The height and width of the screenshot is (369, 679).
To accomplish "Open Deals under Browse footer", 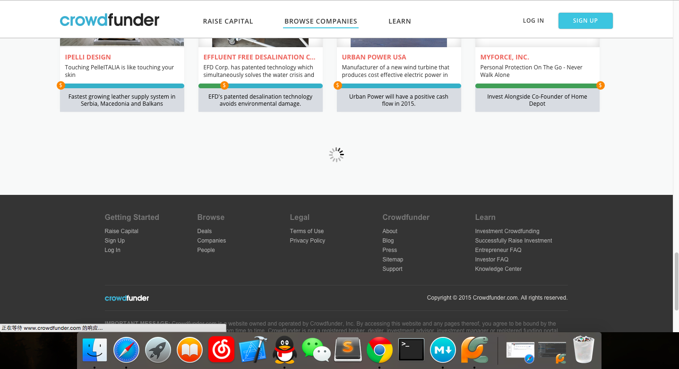I will click(205, 231).
